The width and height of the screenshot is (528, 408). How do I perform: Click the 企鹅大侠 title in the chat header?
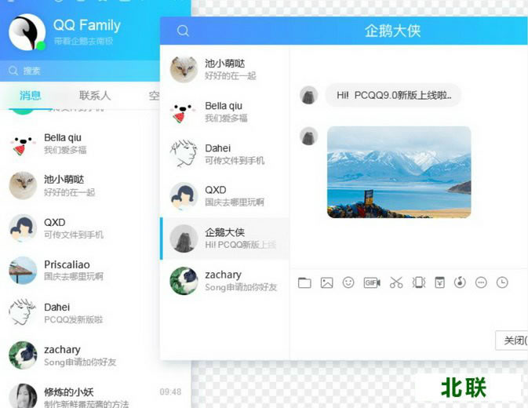coord(392,31)
